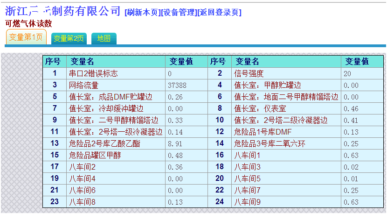387x214 pixels.
Task: Click the 刷新本页 refresh link
Action: pyautogui.click(x=142, y=13)
